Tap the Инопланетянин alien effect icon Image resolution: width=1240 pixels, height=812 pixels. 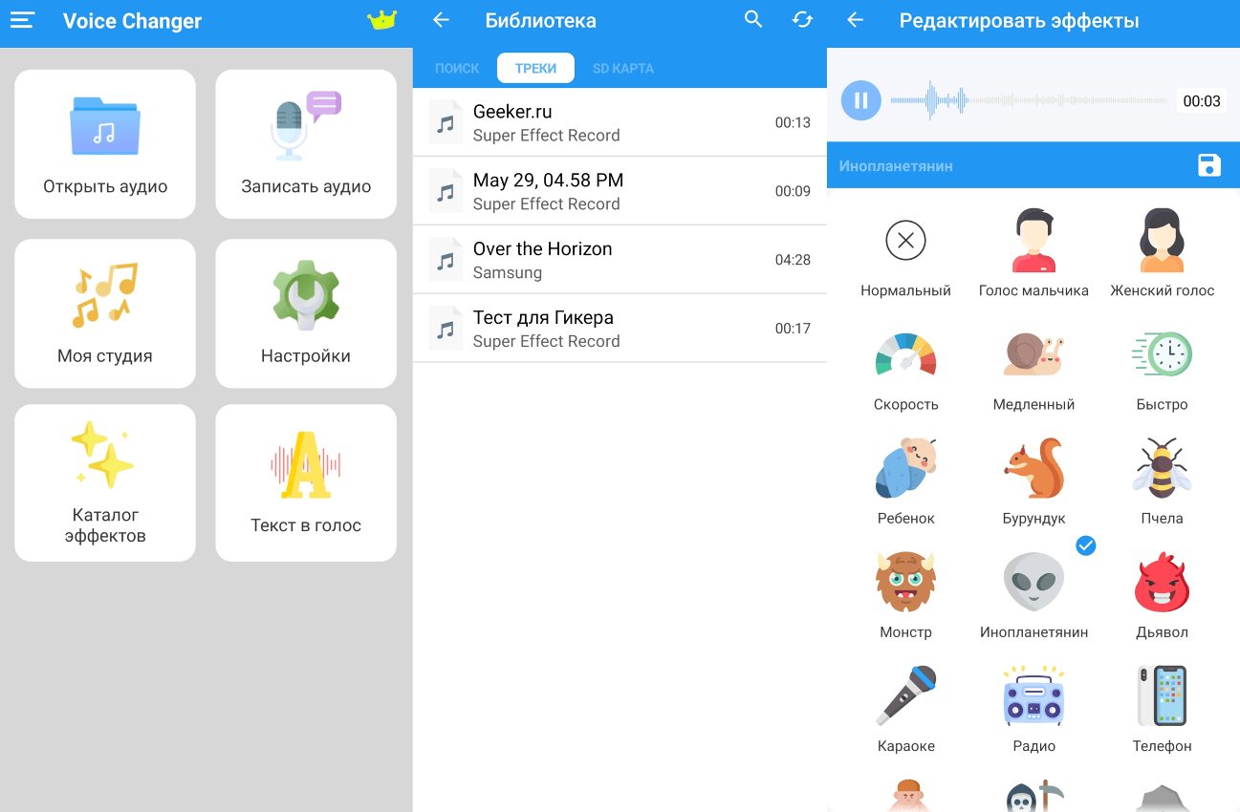tap(1033, 582)
